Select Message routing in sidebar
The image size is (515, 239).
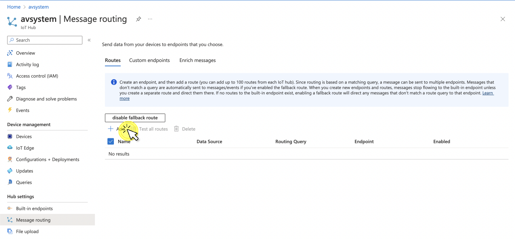pos(47,220)
